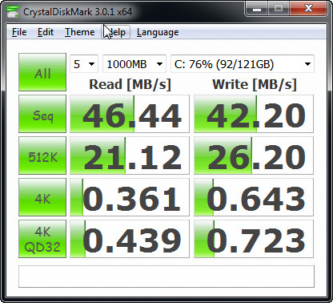Click the 4K QD32 write result 0.723
The width and height of the screenshot is (333, 303).
coord(254,239)
